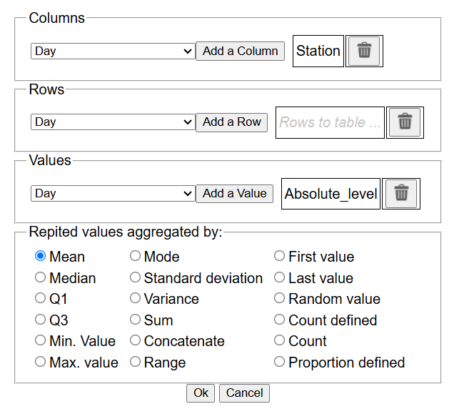
Task: Click the Rows to table input field
Action: [x=330, y=122]
